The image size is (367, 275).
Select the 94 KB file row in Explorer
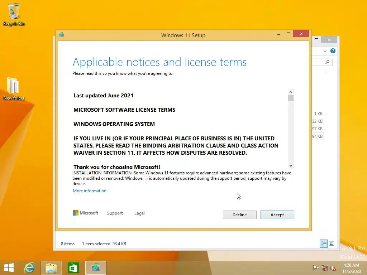(318, 136)
